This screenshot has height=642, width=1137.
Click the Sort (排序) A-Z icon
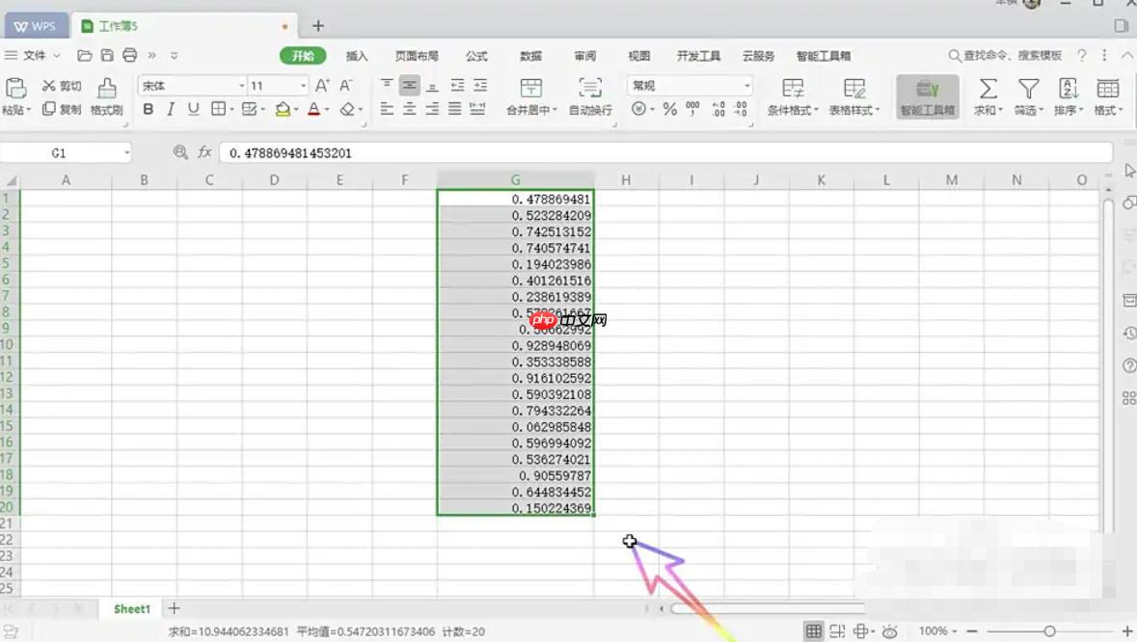click(x=1069, y=89)
